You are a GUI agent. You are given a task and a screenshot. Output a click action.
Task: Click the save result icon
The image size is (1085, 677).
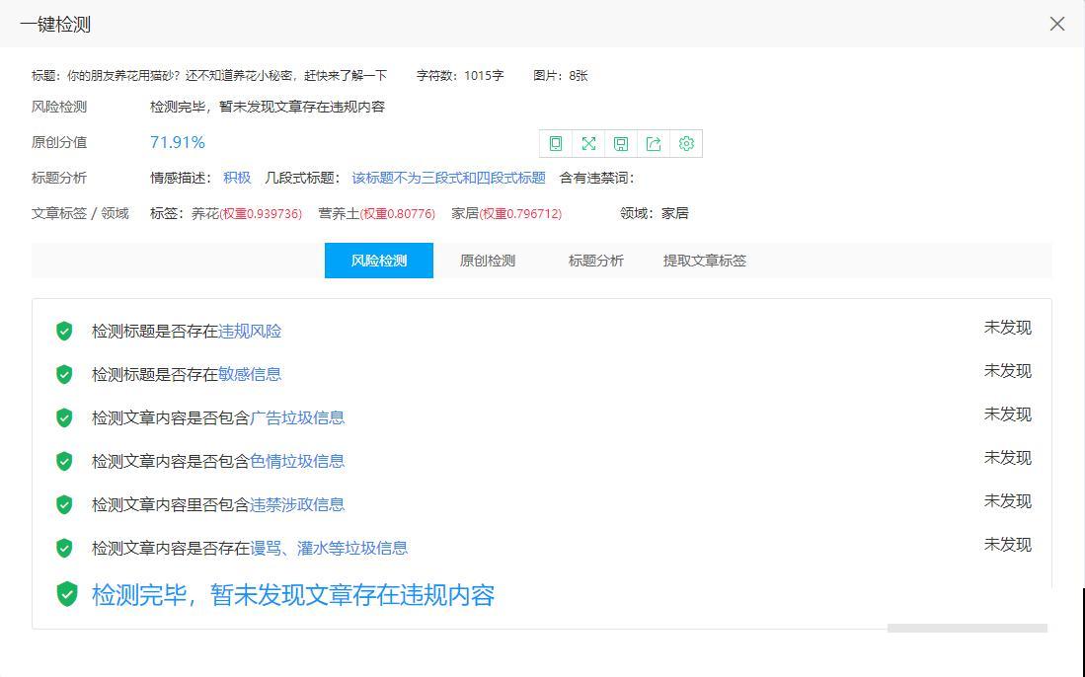click(x=621, y=143)
